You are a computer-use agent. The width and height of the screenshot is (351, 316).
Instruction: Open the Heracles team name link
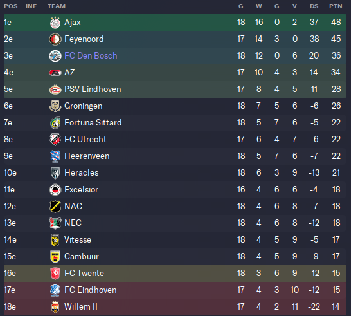pos(82,172)
